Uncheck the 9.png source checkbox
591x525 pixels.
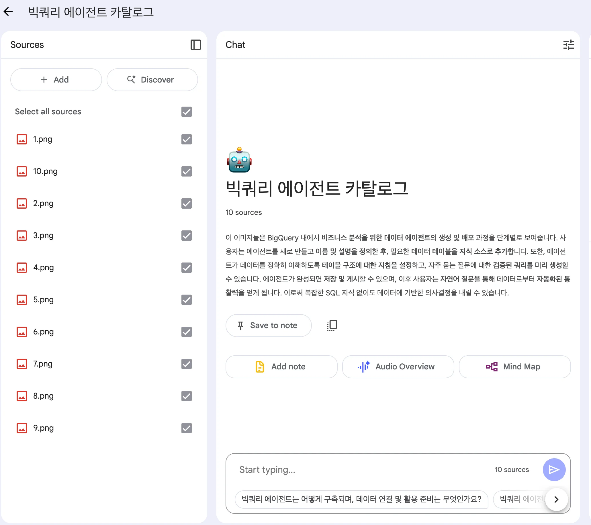tap(187, 428)
